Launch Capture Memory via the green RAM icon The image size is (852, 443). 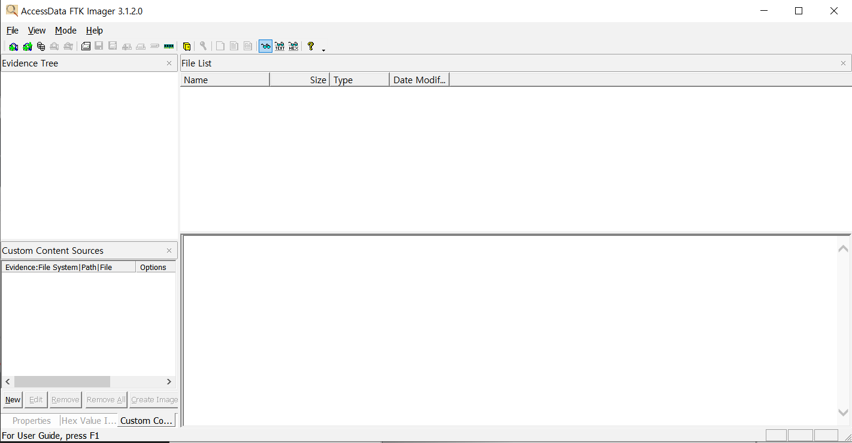coord(169,46)
